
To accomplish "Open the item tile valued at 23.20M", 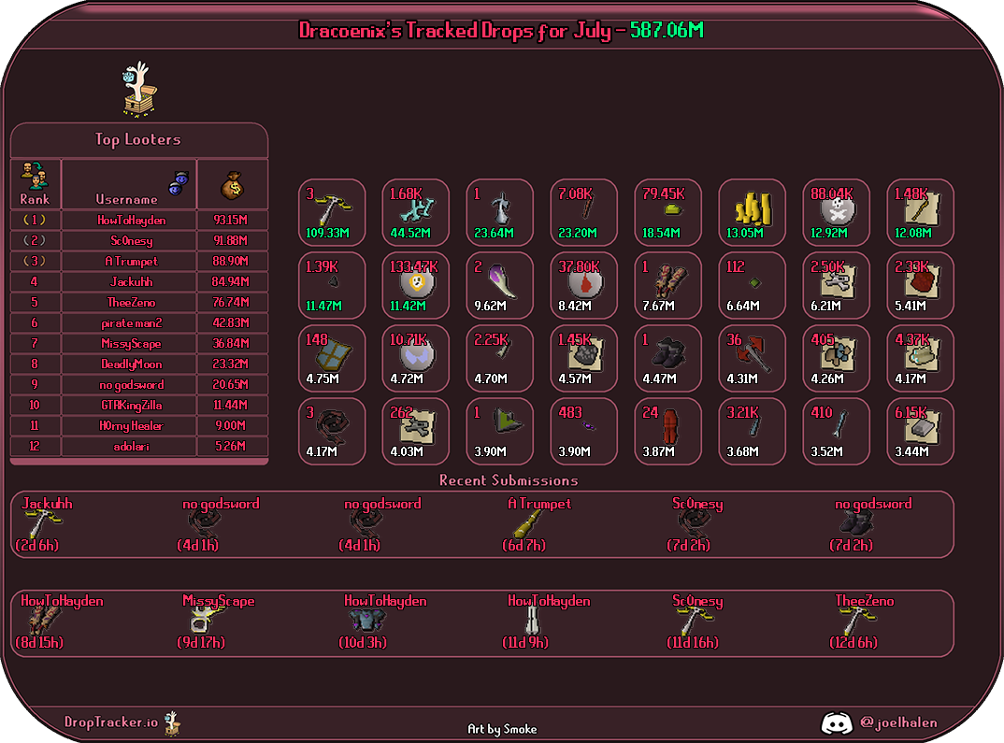I will point(584,212).
